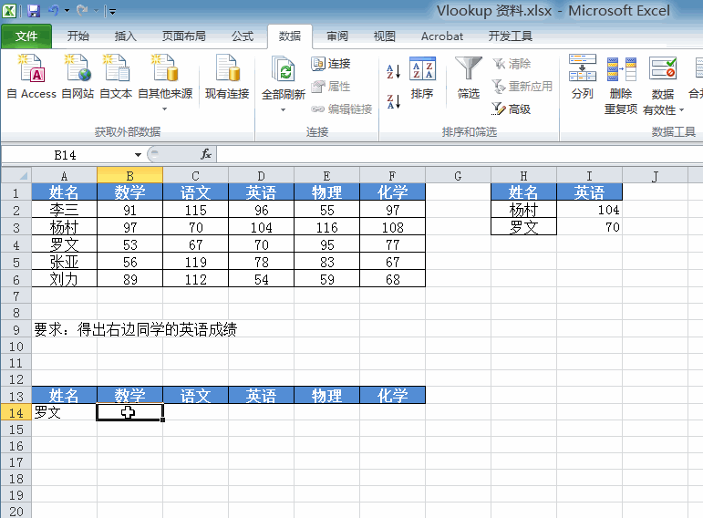The height and width of the screenshot is (518, 703).
Task: Sort ascending A to Z
Action: [393, 71]
